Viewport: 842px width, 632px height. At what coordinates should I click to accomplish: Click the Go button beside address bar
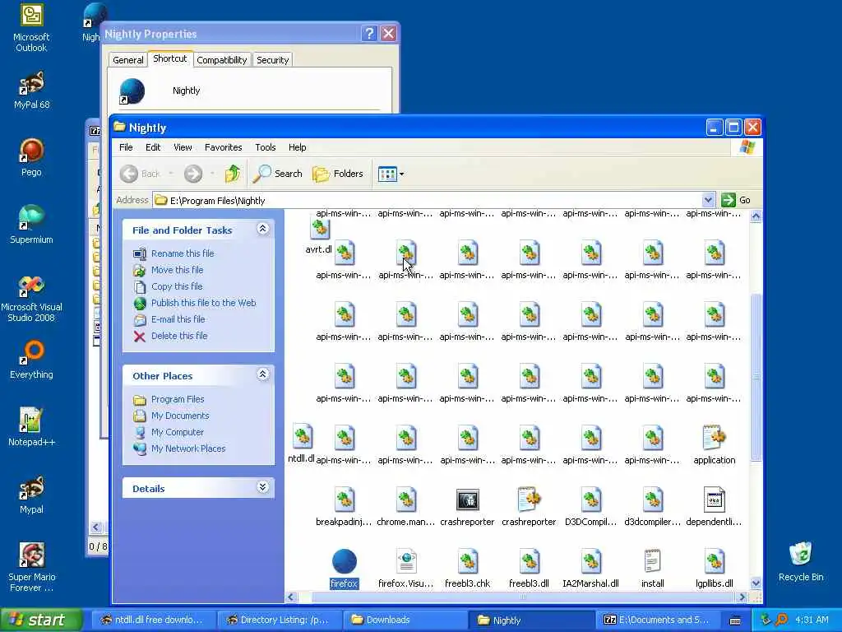tap(736, 200)
